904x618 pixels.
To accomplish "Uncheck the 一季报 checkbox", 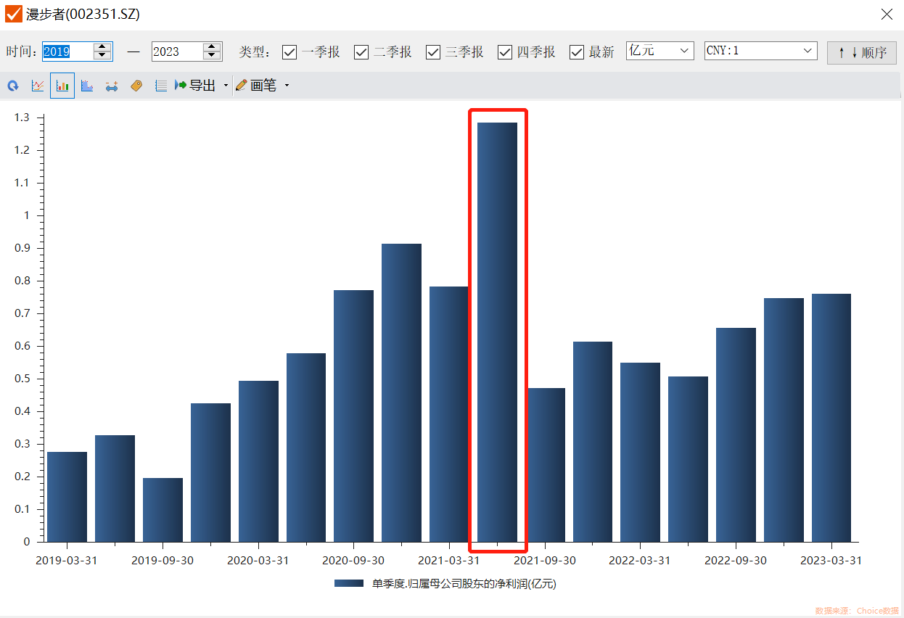I will pos(289,52).
